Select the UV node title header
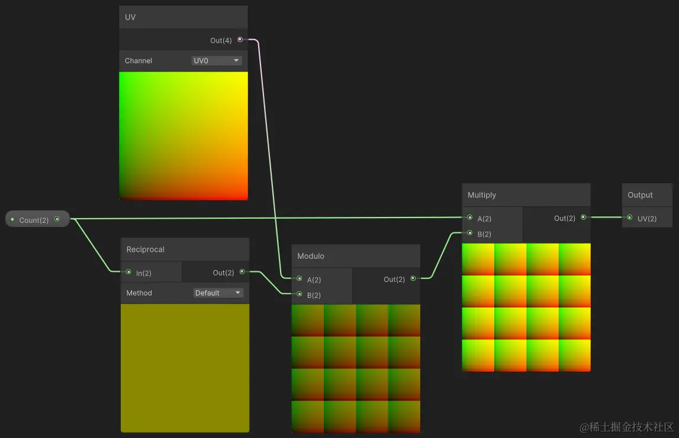 tap(183, 17)
